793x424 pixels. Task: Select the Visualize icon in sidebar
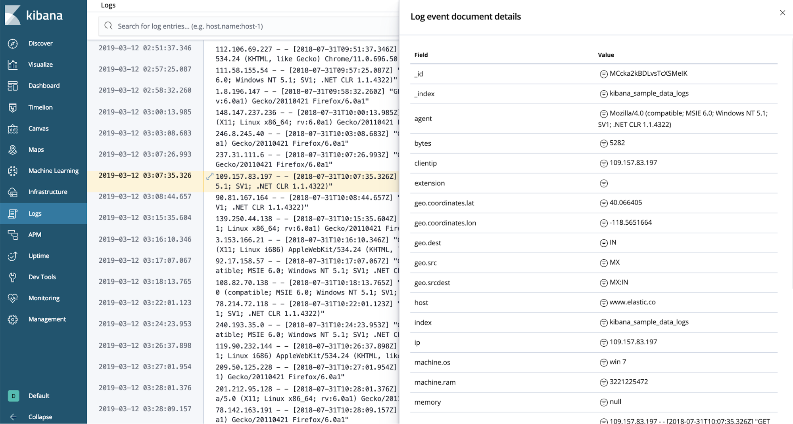(x=40, y=64)
